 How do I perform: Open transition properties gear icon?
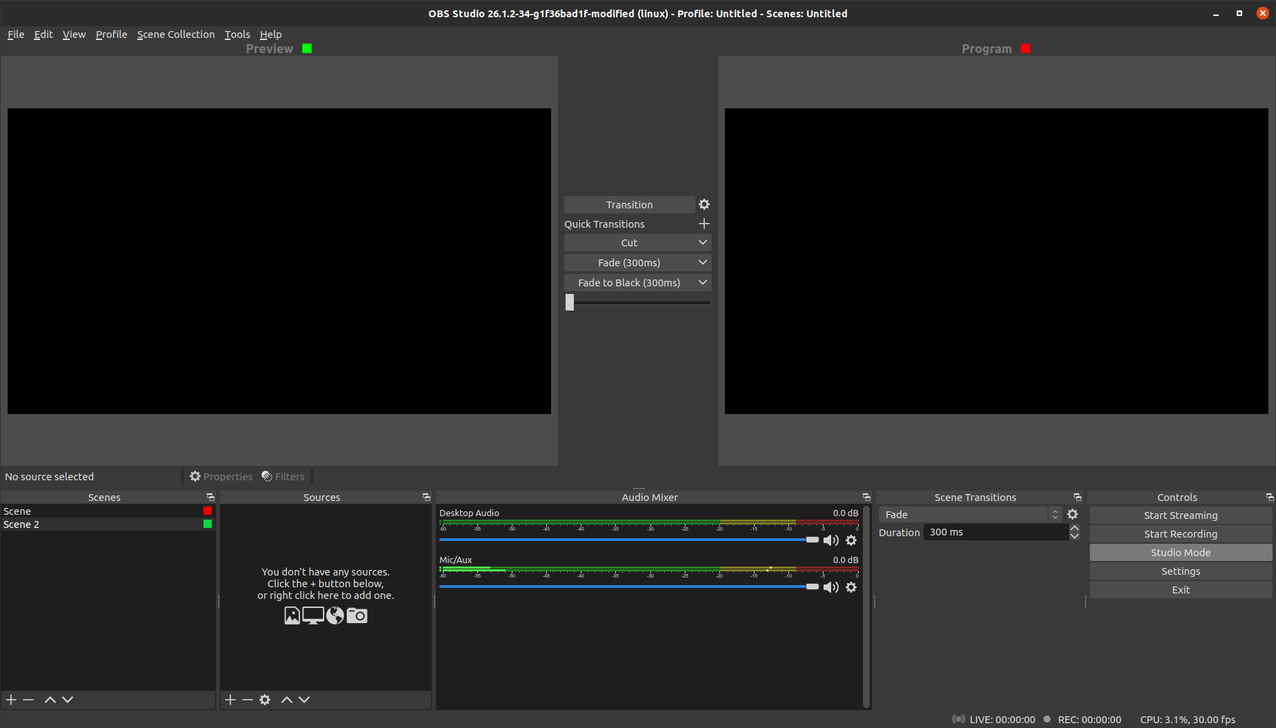click(704, 204)
